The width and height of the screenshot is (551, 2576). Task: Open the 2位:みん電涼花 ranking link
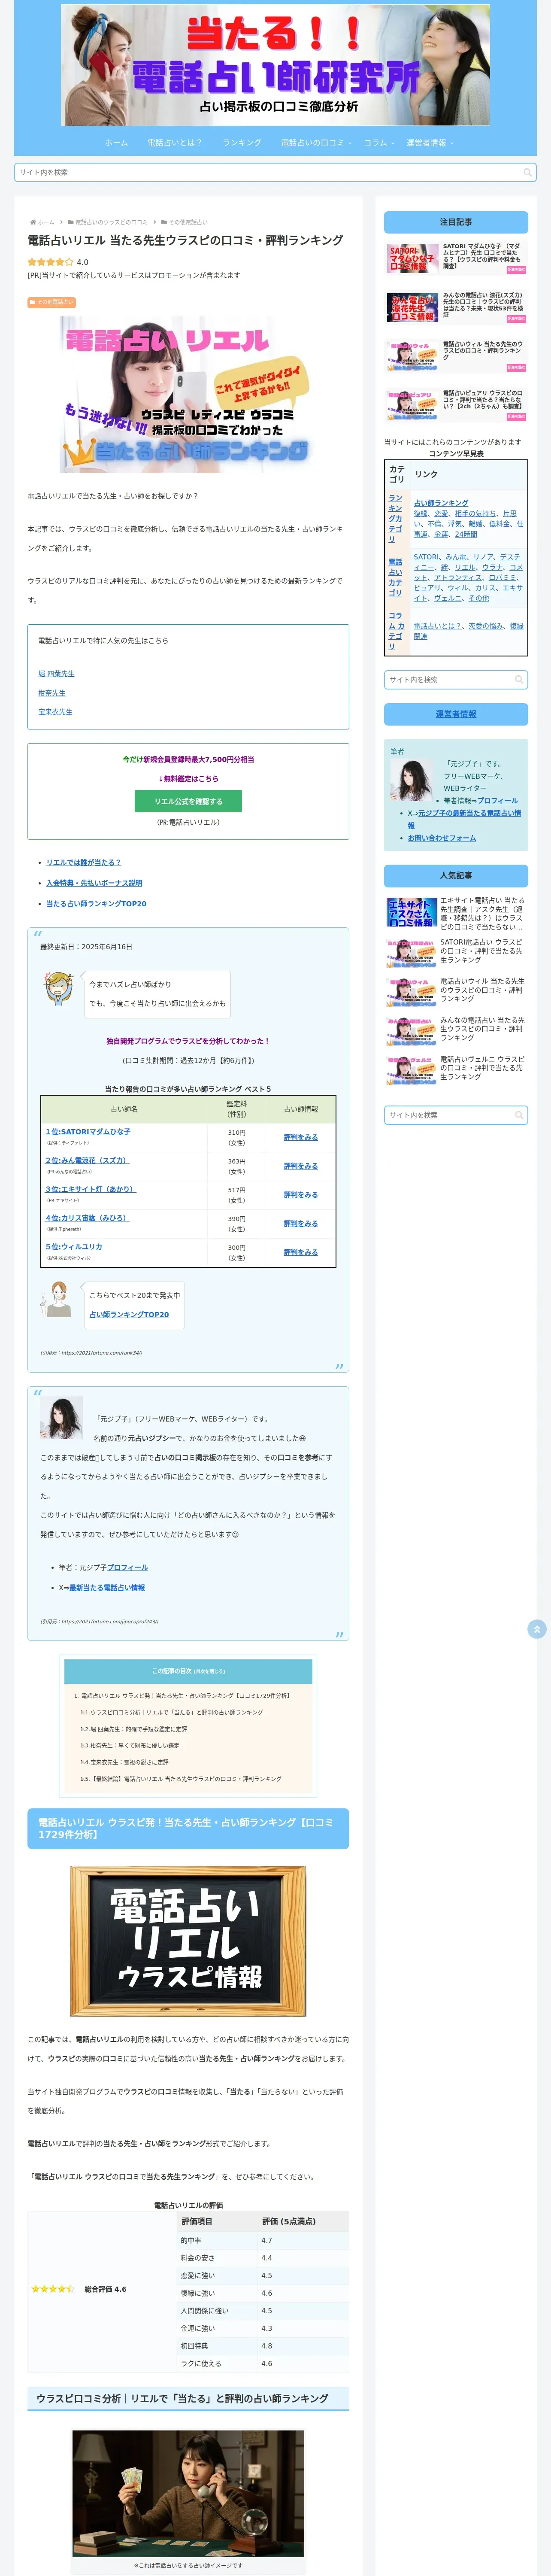[87, 1161]
